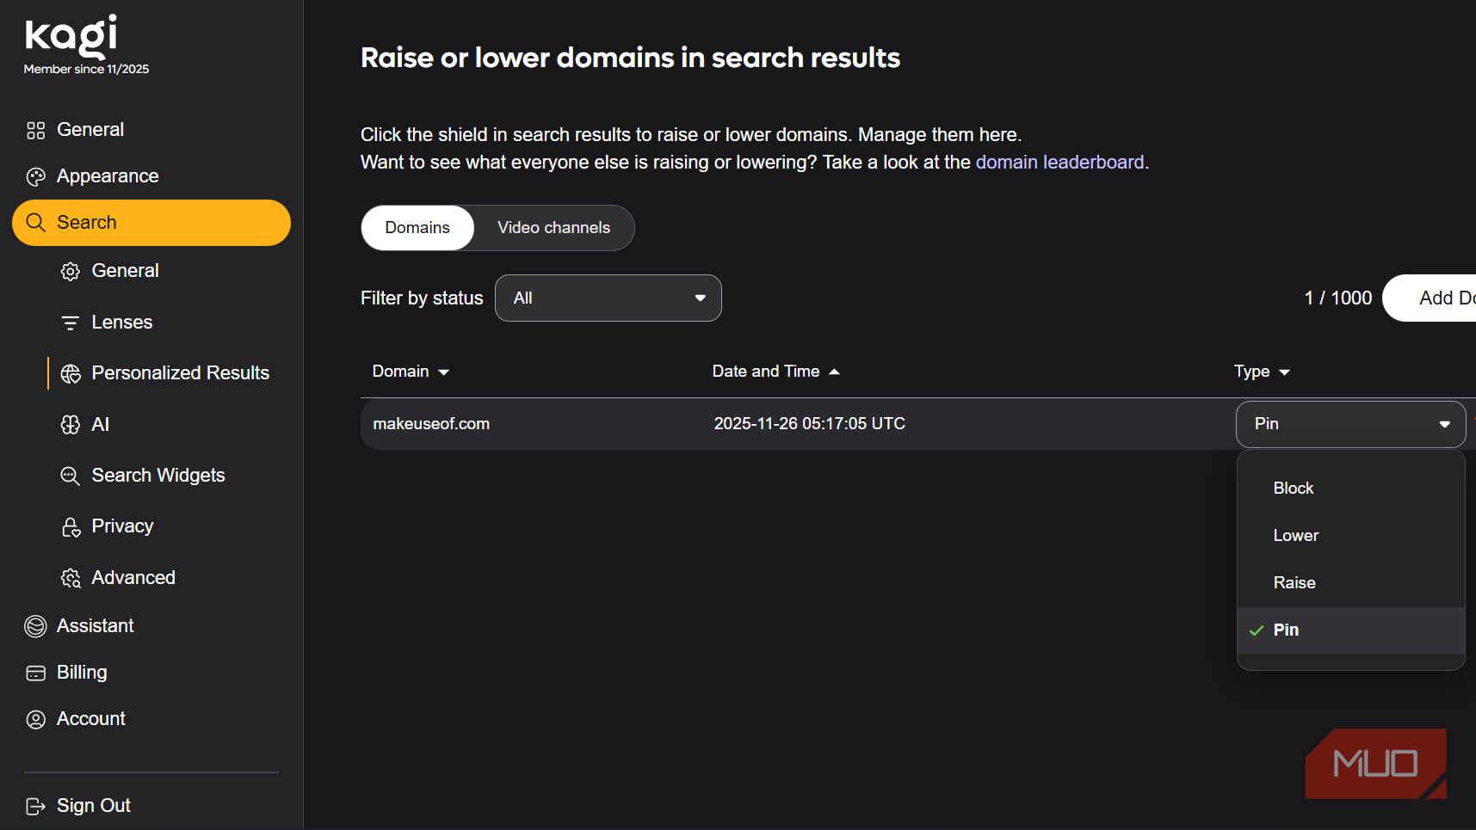Image resolution: width=1476 pixels, height=830 pixels.
Task: Click the 2025-11-26 05:17:05 UTC timestamp
Action: [809, 424]
